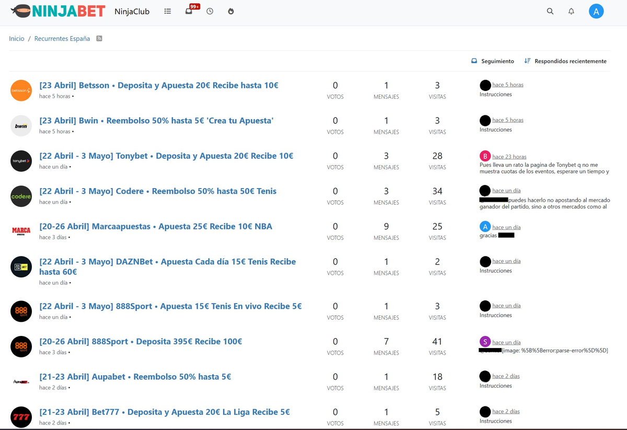627x430 pixels.
Task: Open the RSS feed icon next to breadcrumb
Action: tap(99, 38)
